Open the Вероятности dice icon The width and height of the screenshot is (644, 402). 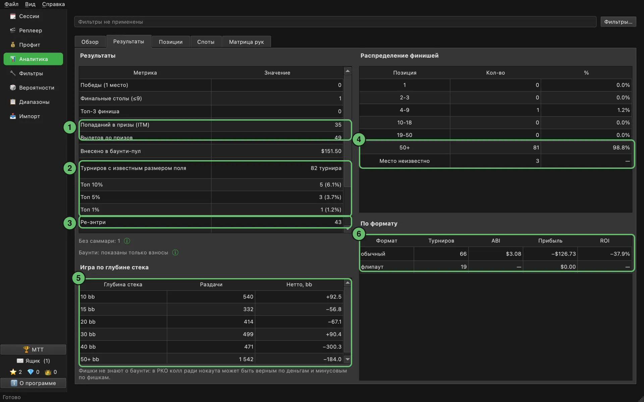tap(13, 88)
